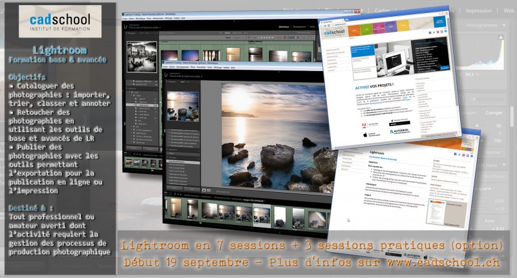Click Importer button in rear Lightroom window
Image resolution: width=517 pixels, height=278 pixels.
tap(134, 148)
